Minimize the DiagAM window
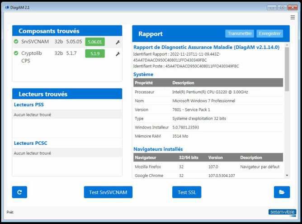The height and width of the screenshot is (224, 302). (272, 8)
